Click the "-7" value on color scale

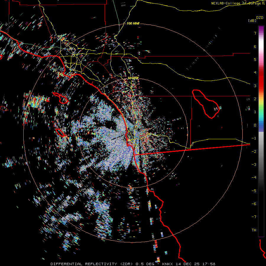point(254,217)
